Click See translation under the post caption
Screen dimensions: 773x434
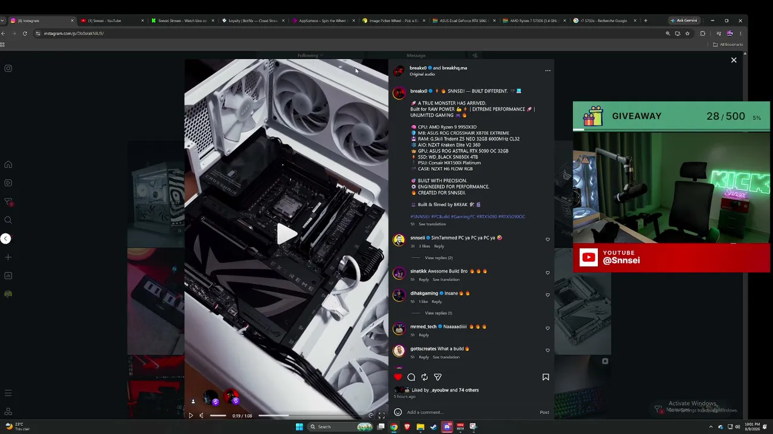click(432, 224)
